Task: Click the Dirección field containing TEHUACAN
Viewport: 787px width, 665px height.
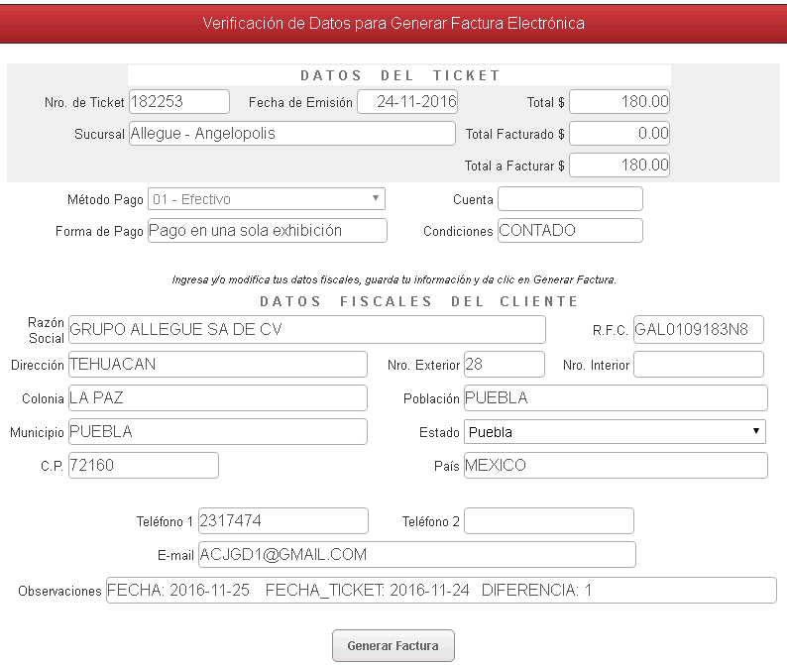Action: (217, 365)
